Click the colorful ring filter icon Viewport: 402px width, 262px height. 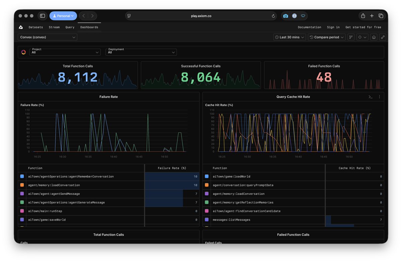point(23,52)
